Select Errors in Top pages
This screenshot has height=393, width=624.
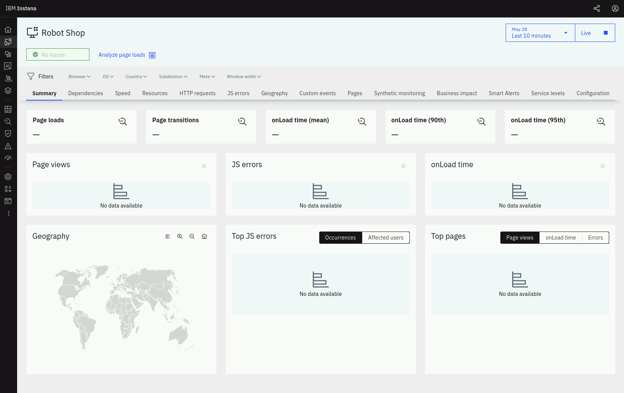point(595,238)
